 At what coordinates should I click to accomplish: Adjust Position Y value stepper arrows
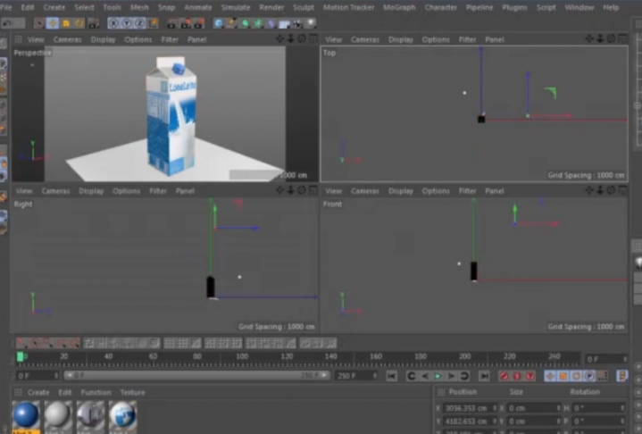pos(494,421)
